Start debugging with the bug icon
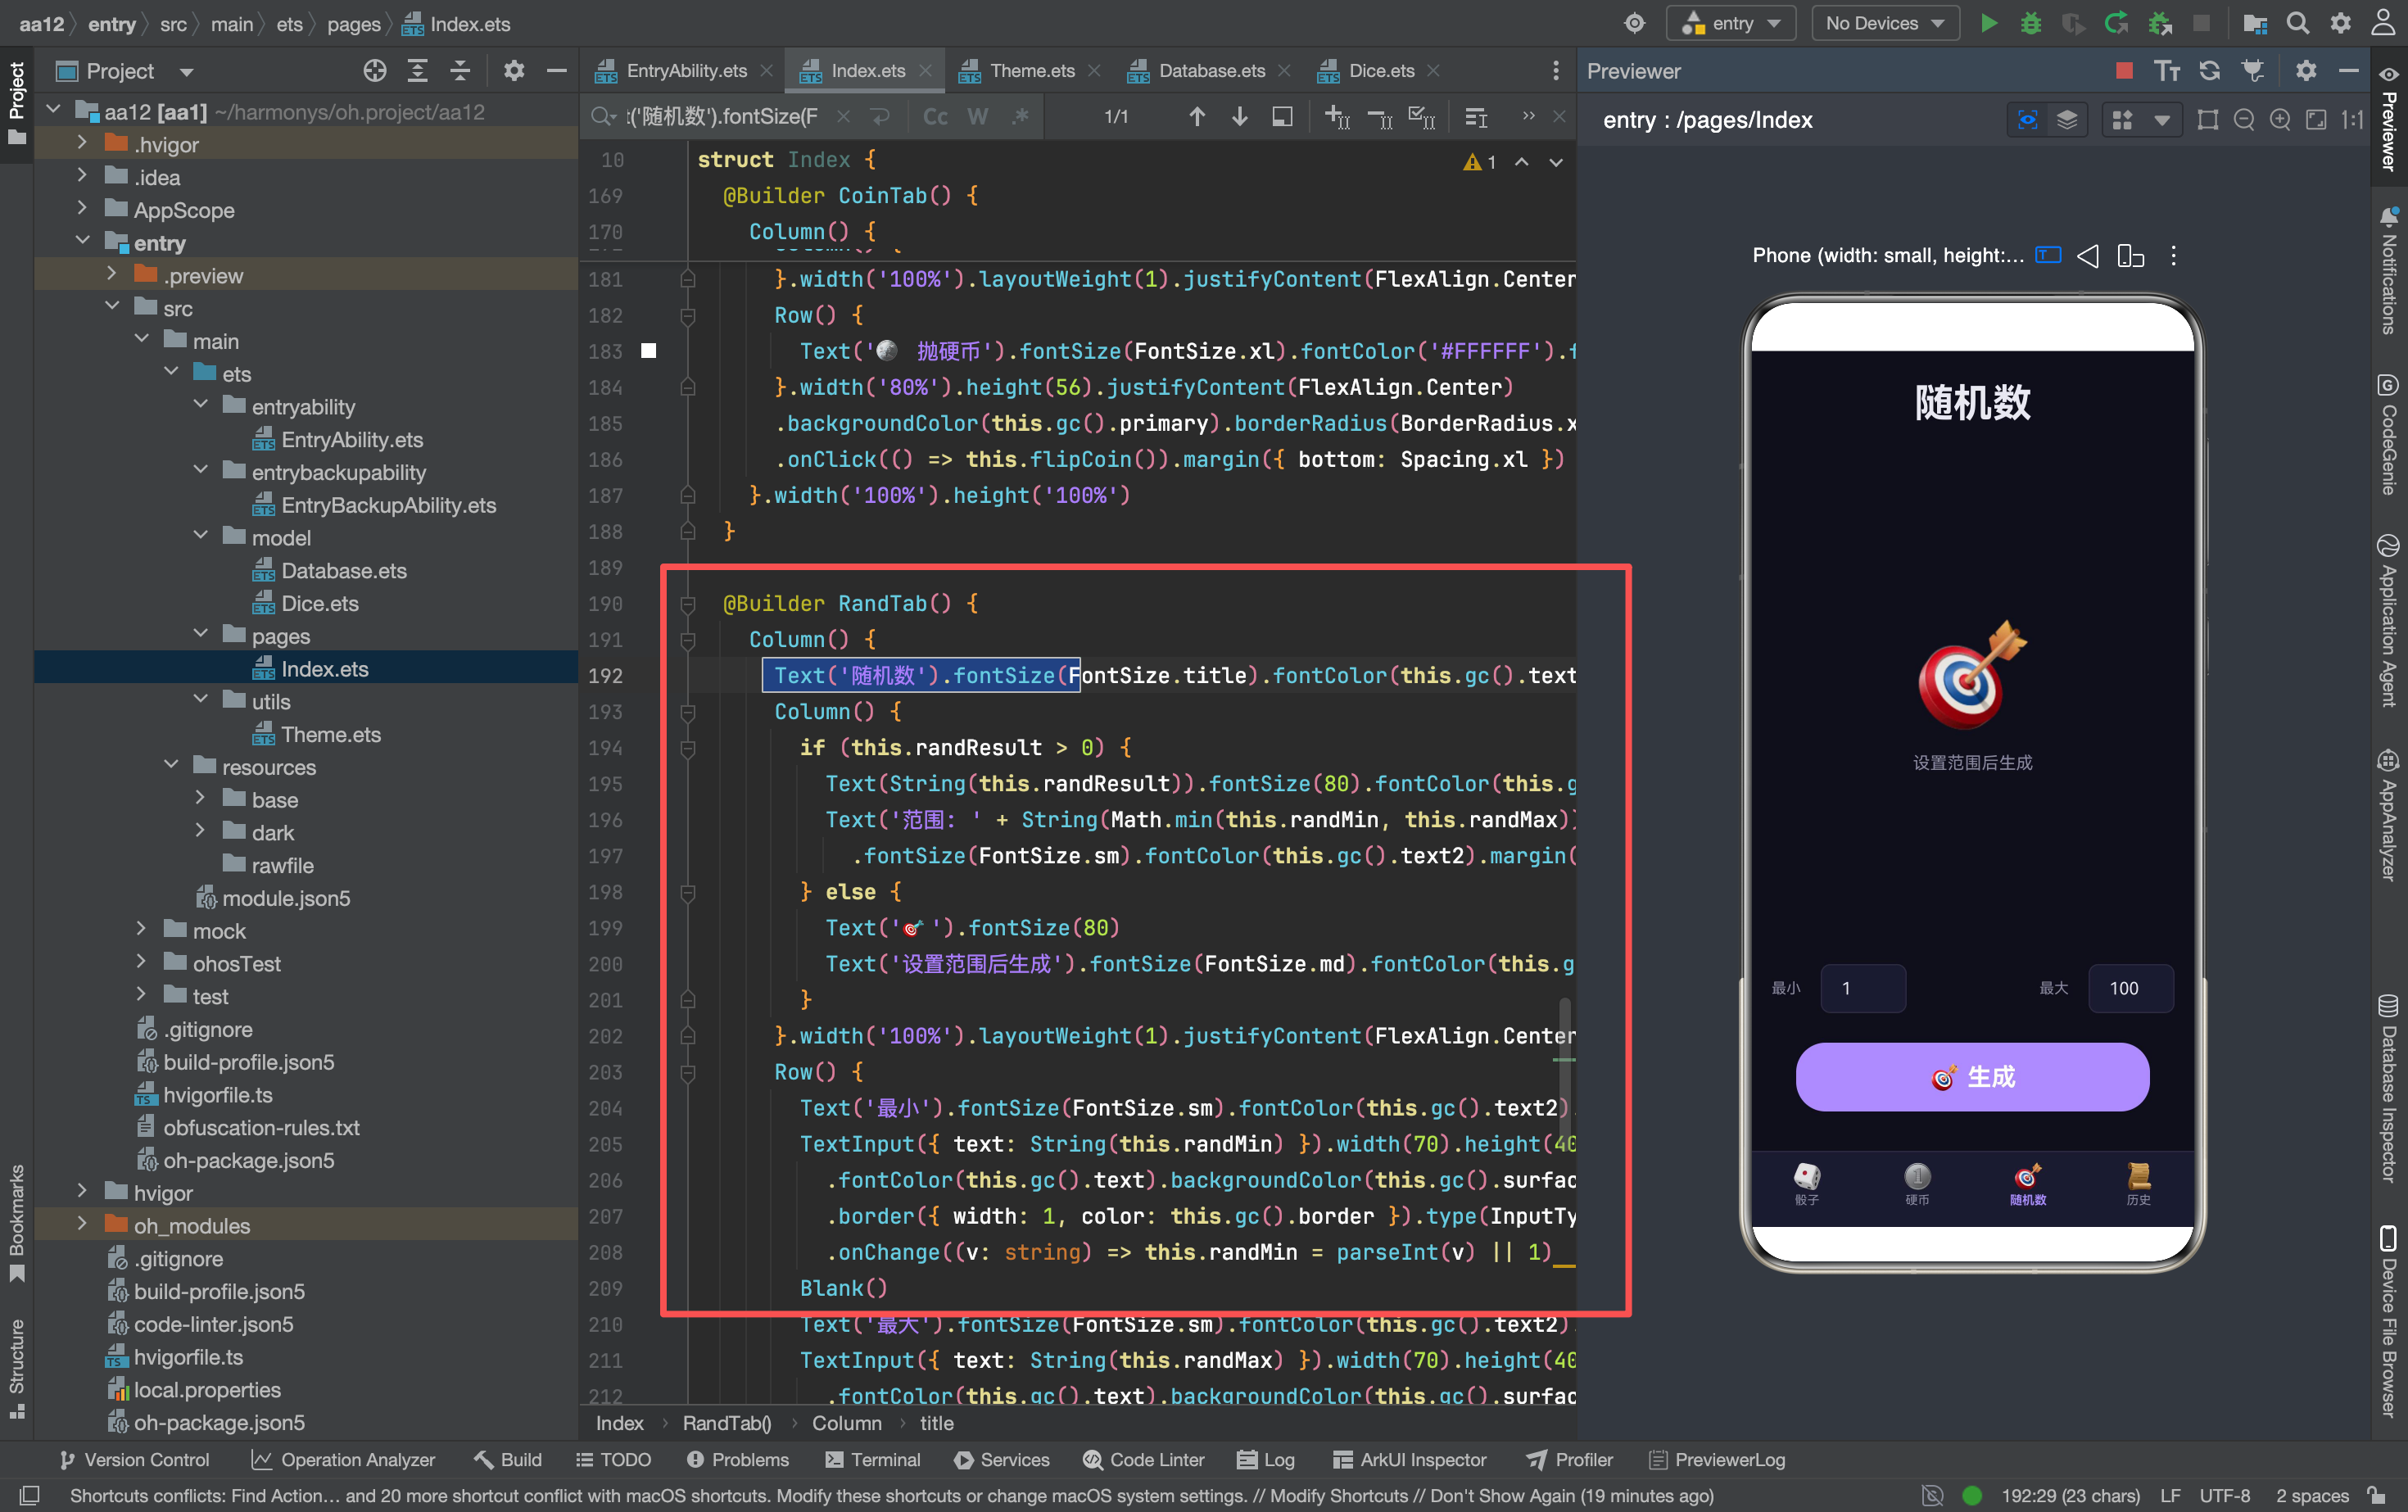 pyautogui.click(x=2030, y=23)
